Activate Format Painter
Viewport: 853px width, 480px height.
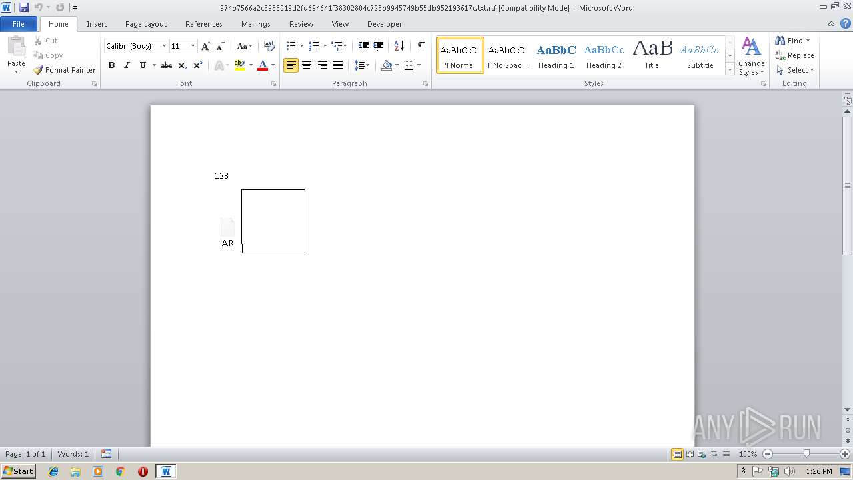64,70
